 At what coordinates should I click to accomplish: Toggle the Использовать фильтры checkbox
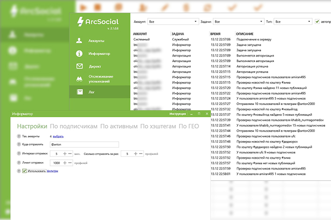tap(24, 171)
